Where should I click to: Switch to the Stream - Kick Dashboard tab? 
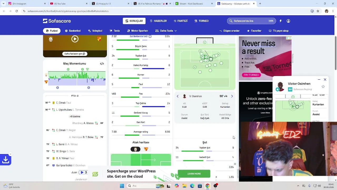tap(194, 4)
